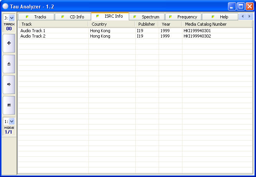Switch to the Tracks tab

tap(36, 17)
